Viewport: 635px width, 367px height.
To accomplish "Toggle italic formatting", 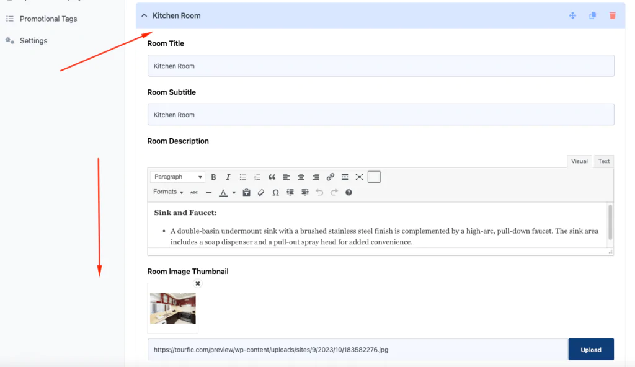I will 228,177.
